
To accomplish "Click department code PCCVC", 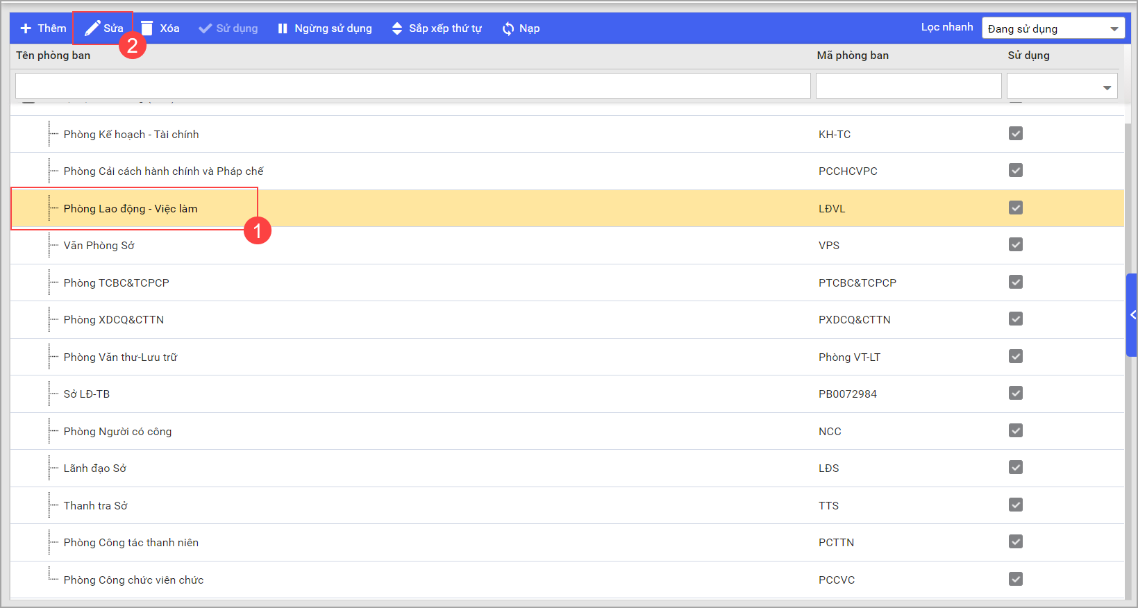I will tap(837, 580).
